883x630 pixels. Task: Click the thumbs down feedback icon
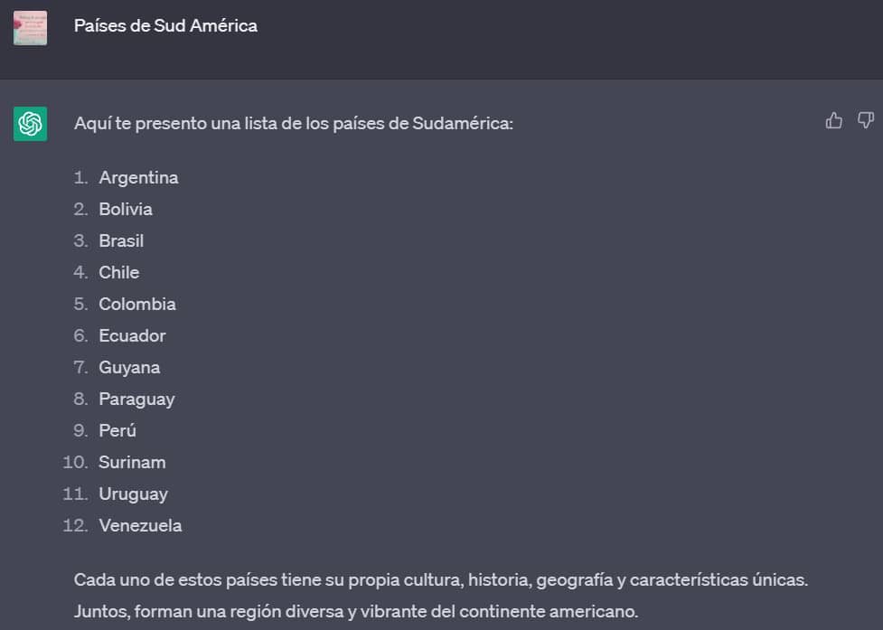[x=865, y=120]
